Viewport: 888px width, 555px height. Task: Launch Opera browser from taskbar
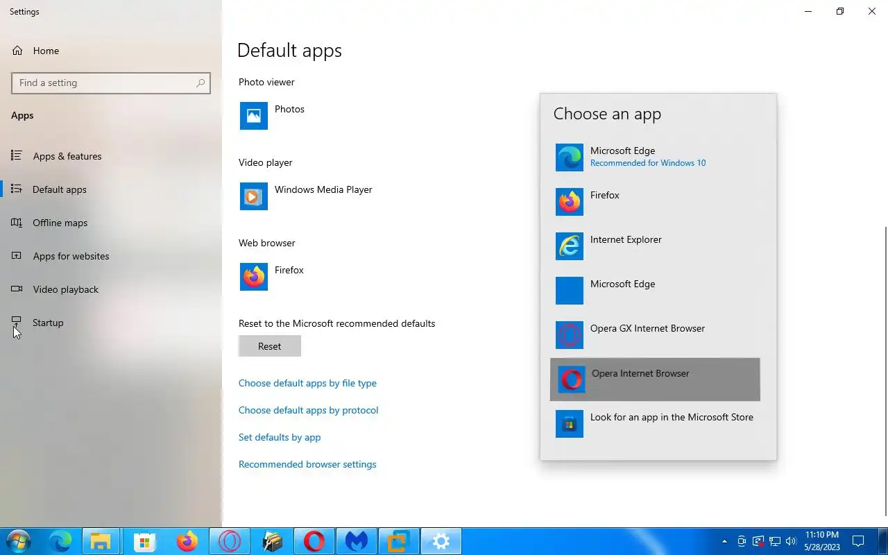point(314,541)
